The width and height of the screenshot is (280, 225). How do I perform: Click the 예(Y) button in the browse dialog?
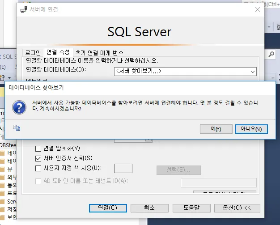216,129
